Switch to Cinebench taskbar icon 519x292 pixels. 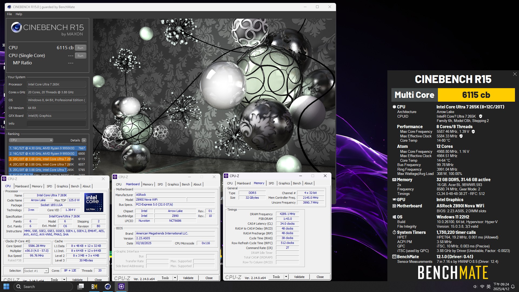tap(108, 287)
